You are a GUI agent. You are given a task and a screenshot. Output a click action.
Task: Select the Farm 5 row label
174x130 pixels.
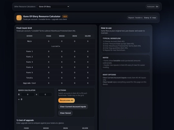(29, 73)
